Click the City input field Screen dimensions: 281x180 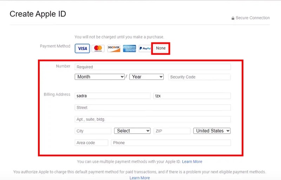coord(93,131)
